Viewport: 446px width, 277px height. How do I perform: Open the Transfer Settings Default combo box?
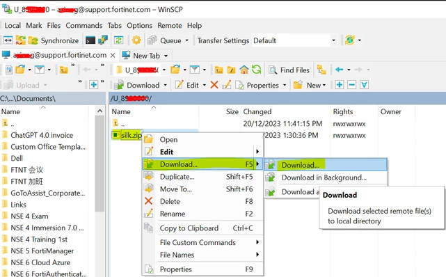pos(294,40)
